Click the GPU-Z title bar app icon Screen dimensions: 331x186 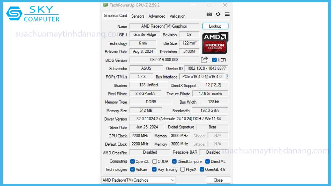pos(105,5)
